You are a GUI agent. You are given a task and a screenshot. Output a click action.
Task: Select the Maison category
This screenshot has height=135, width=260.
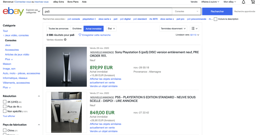coord(7,64)
